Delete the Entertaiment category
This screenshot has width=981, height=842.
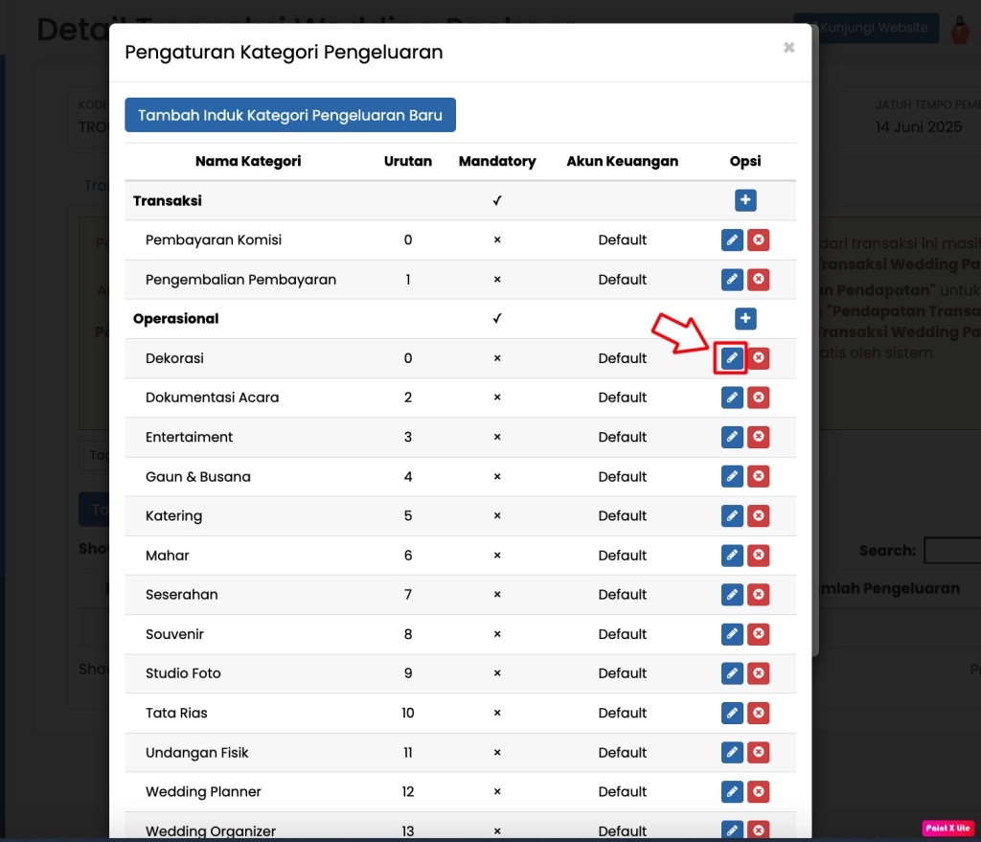(x=758, y=437)
